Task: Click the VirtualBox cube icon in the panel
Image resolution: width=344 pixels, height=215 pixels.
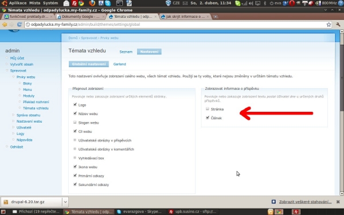Action: (x=168, y=3)
